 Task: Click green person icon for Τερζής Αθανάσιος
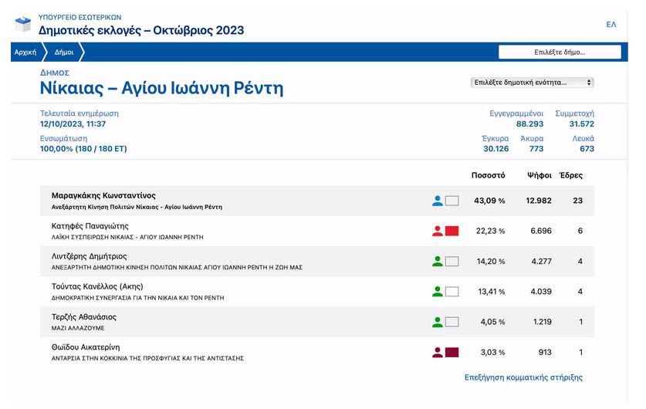coord(438,322)
